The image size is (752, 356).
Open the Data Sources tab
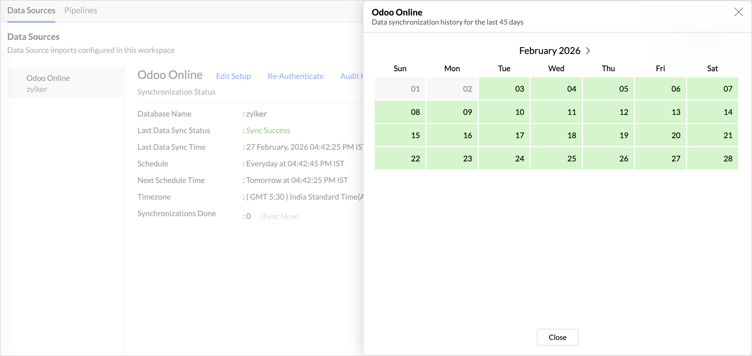coord(31,11)
